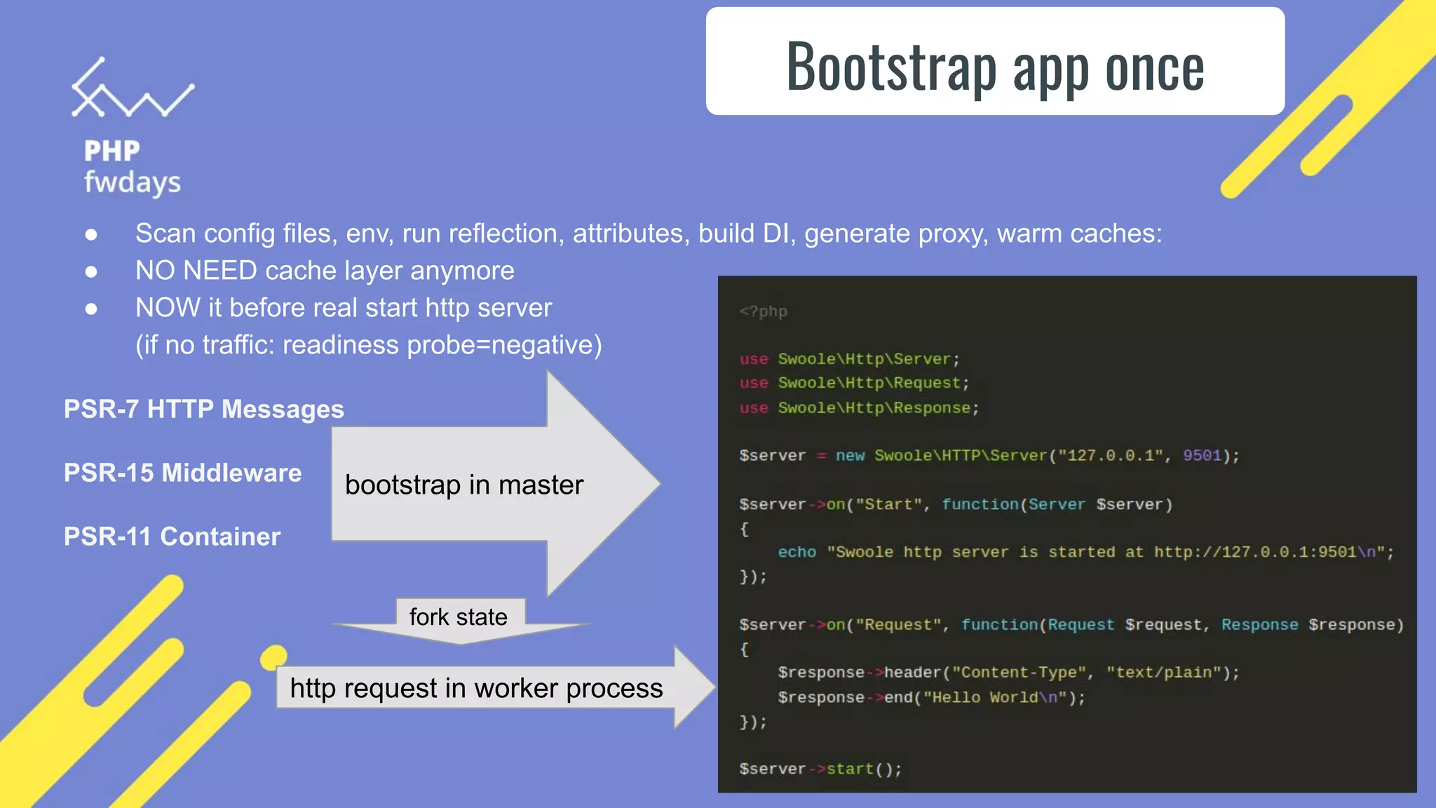Select the 'PSR-7 HTTP Messages' text
Image resolution: width=1436 pixels, height=808 pixels.
click(204, 409)
